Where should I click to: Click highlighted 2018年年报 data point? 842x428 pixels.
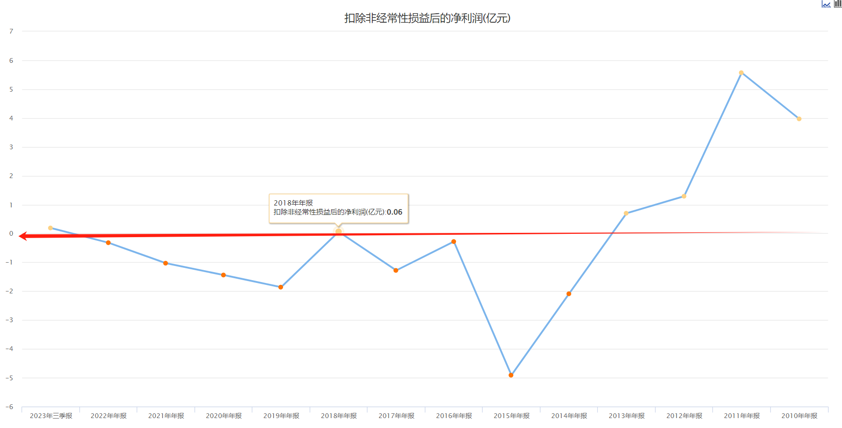pos(338,231)
